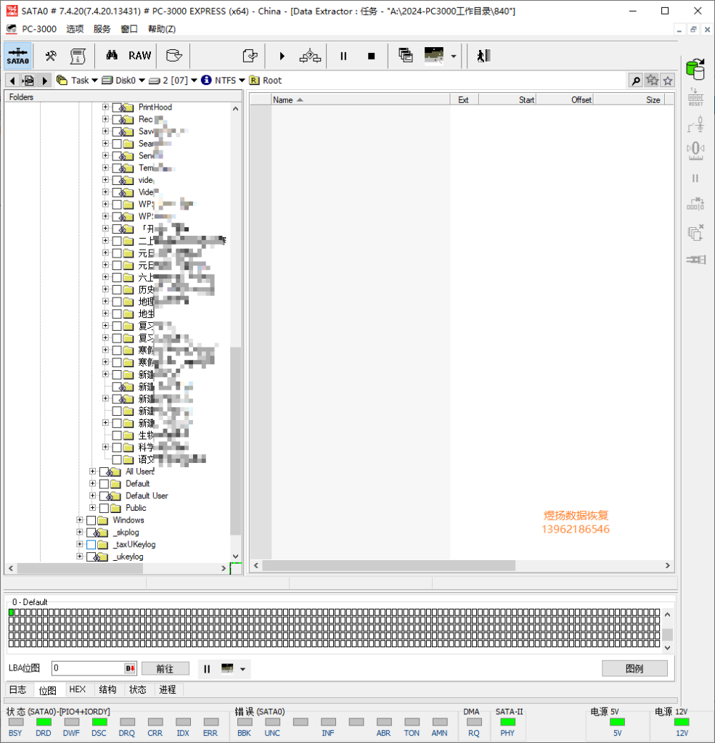Open dropdown next to map image icon
715x743 pixels.
click(x=453, y=57)
